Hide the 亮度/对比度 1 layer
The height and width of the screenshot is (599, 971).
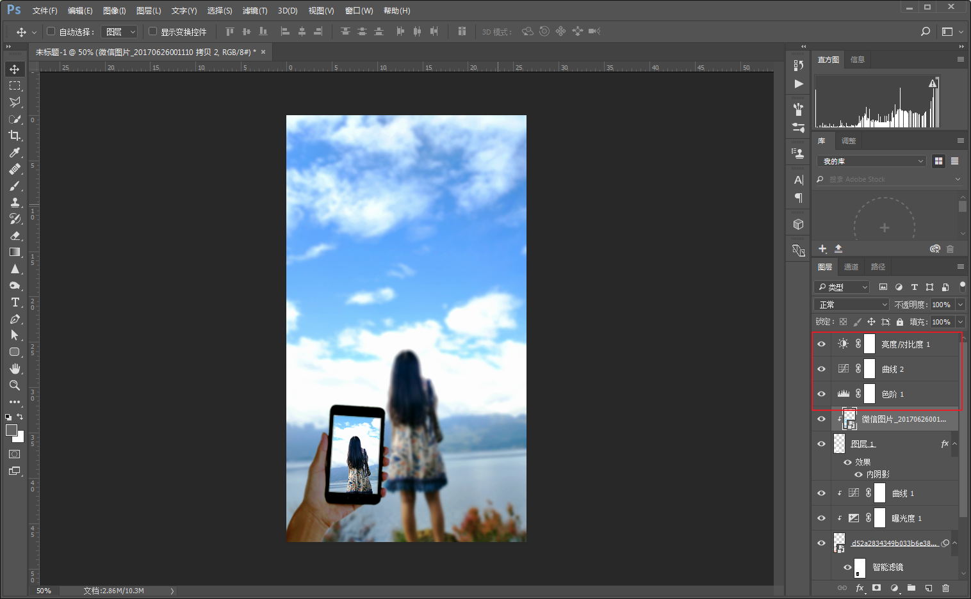(821, 344)
